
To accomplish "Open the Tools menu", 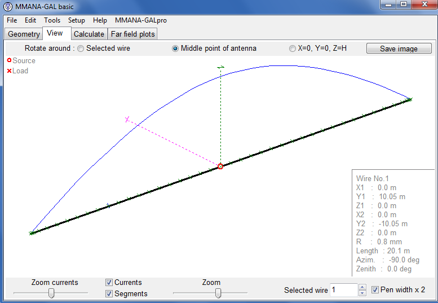I will click(52, 20).
